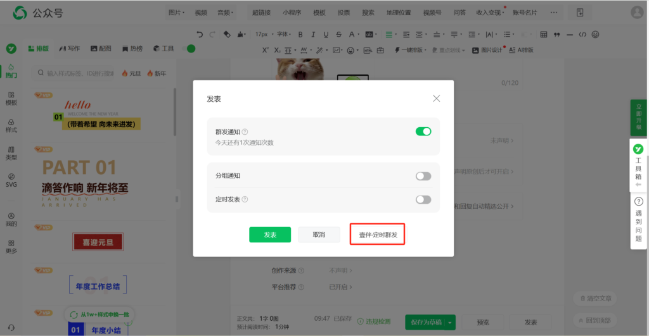Click the 预览 button
The width and height of the screenshot is (649, 336).
[x=483, y=322]
